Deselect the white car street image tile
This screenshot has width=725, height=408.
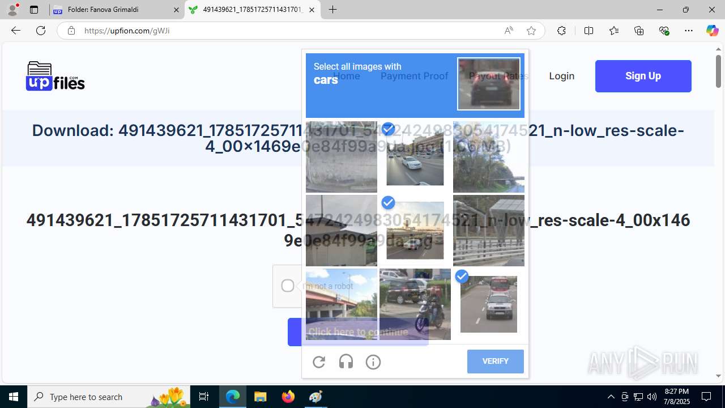(x=415, y=157)
